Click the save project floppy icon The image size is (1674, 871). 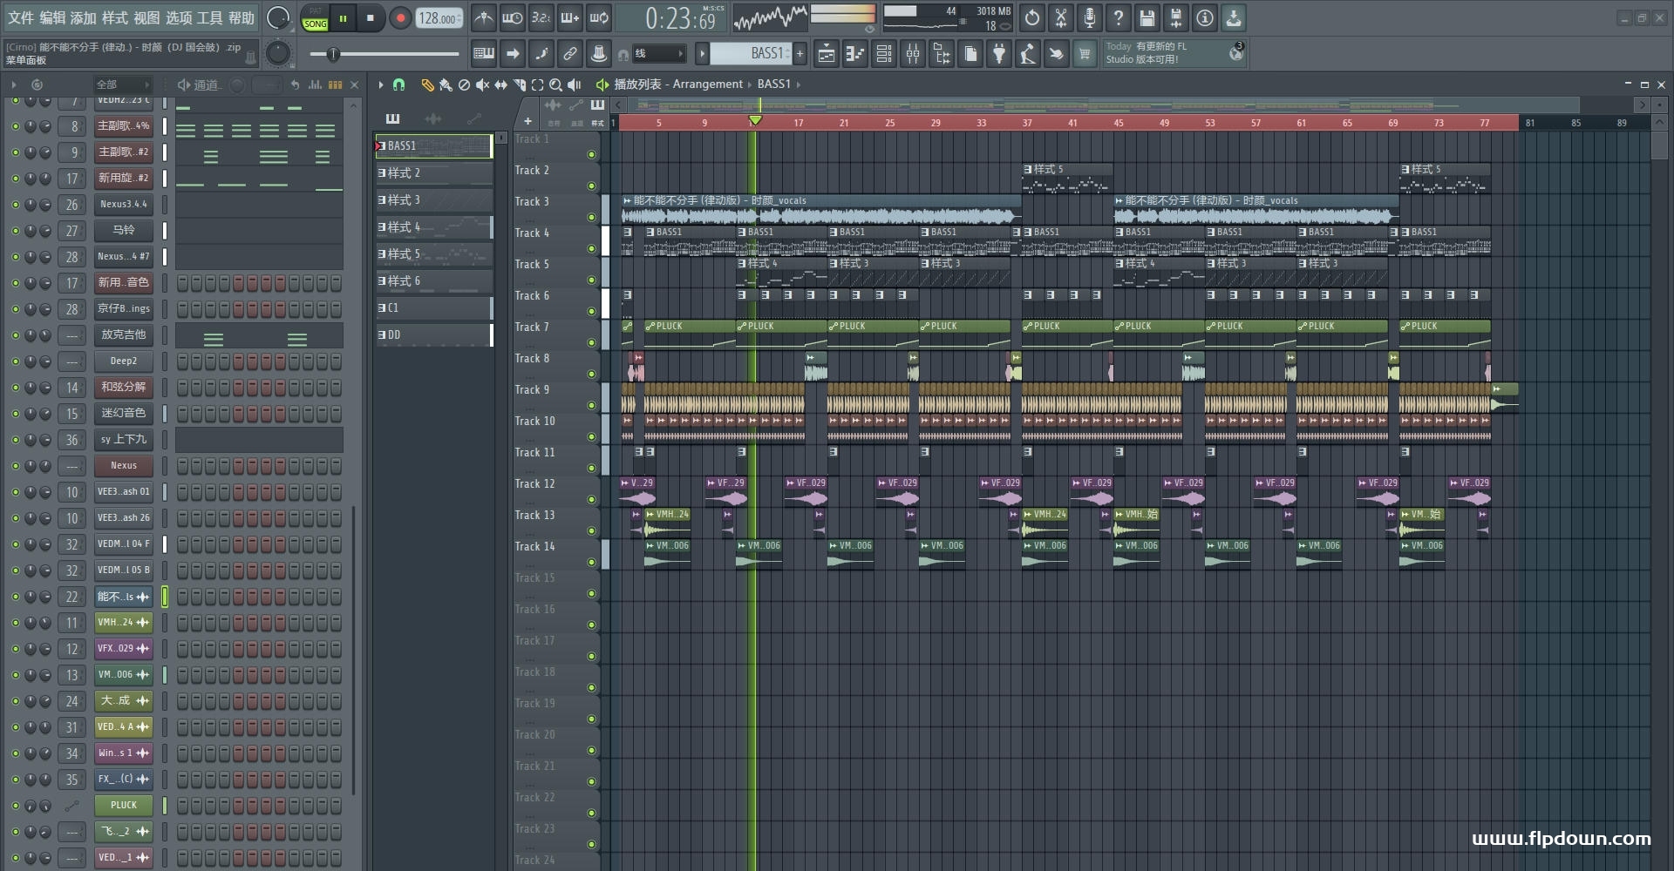tap(1147, 17)
